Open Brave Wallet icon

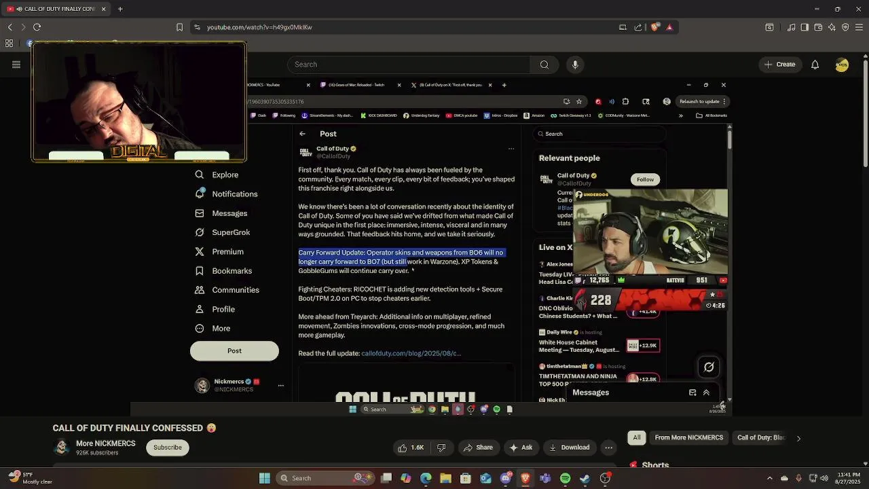click(818, 27)
